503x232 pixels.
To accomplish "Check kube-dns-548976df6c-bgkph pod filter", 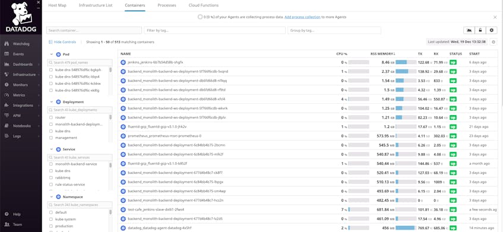I will coord(50,70).
